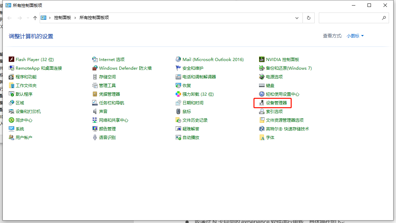Open the 强力卸载 (32 位) icon

coord(178,94)
